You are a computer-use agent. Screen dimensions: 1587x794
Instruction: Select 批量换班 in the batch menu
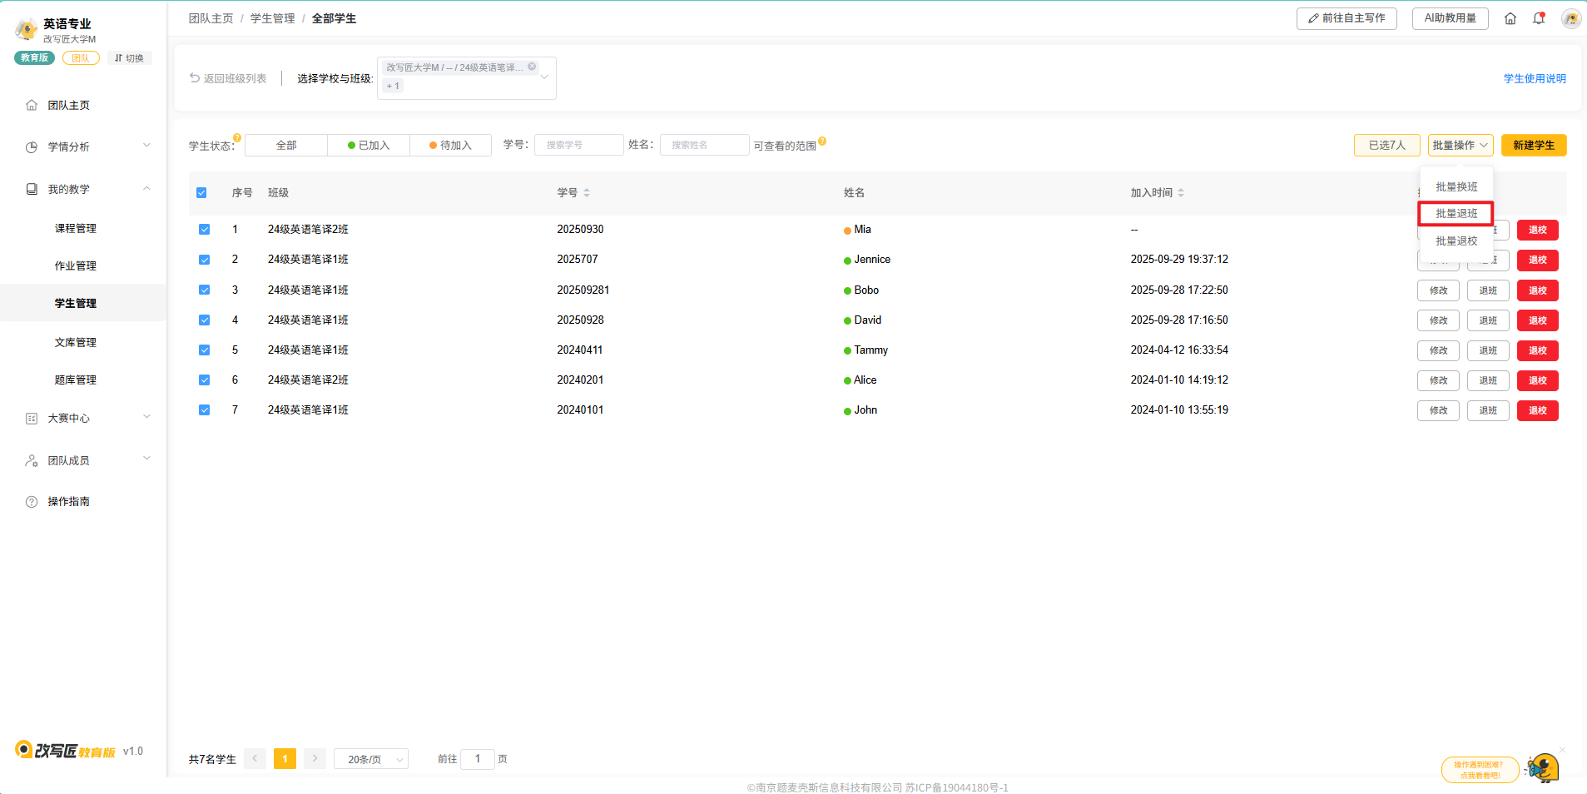pyautogui.click(x=1456, y=187)
